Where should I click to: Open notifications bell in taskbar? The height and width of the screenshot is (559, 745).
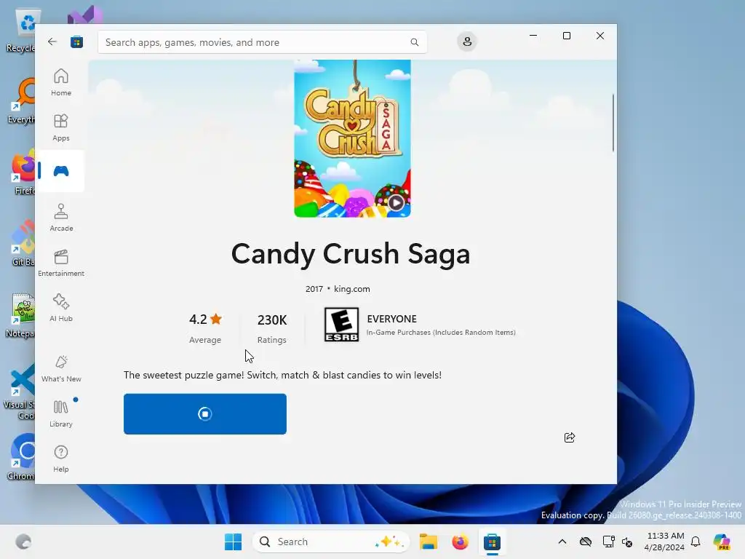696,542
